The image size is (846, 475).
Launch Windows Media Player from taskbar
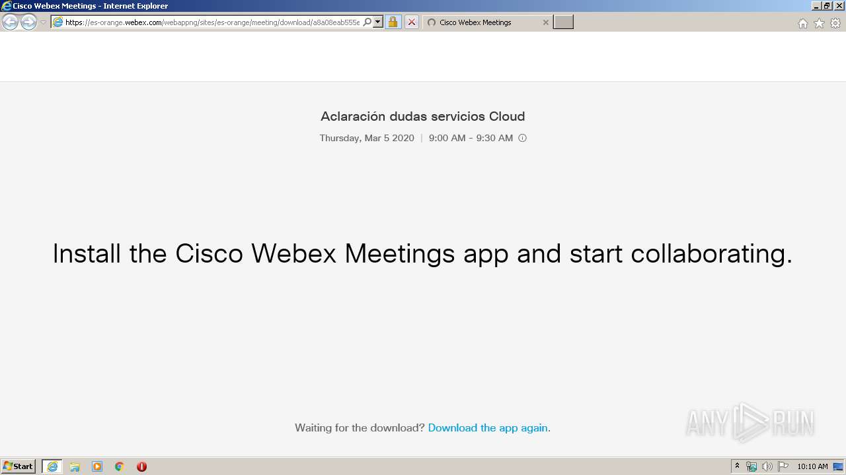pyautogui.click(x=97, y=466)
